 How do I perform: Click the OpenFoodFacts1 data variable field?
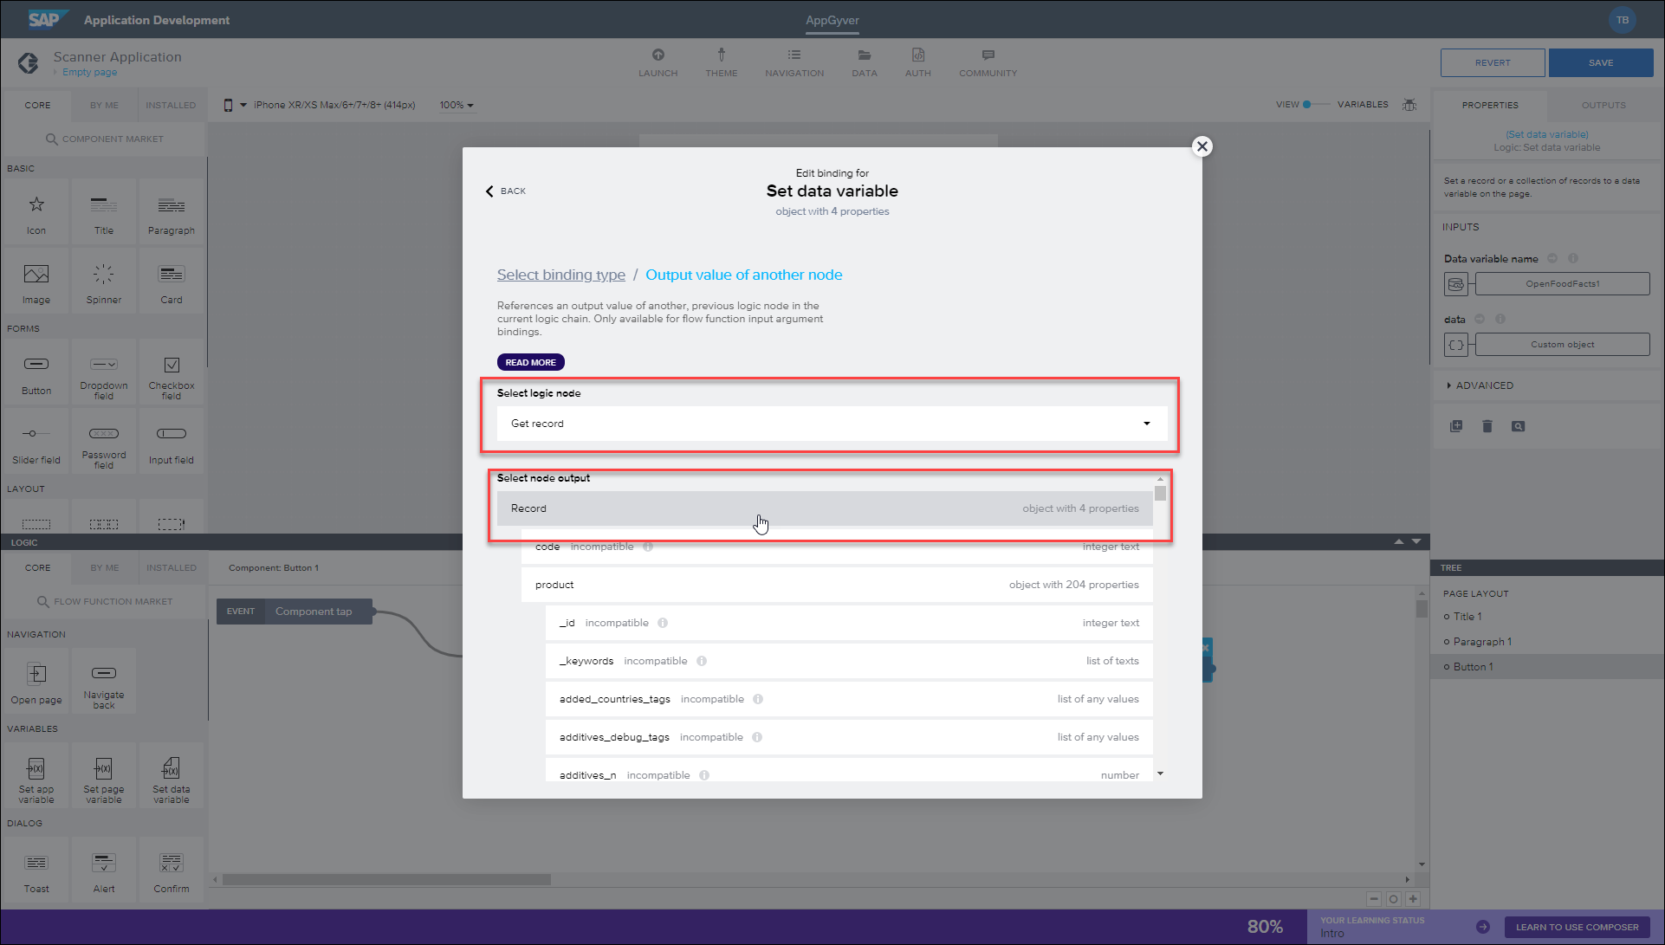[1562, 284]
